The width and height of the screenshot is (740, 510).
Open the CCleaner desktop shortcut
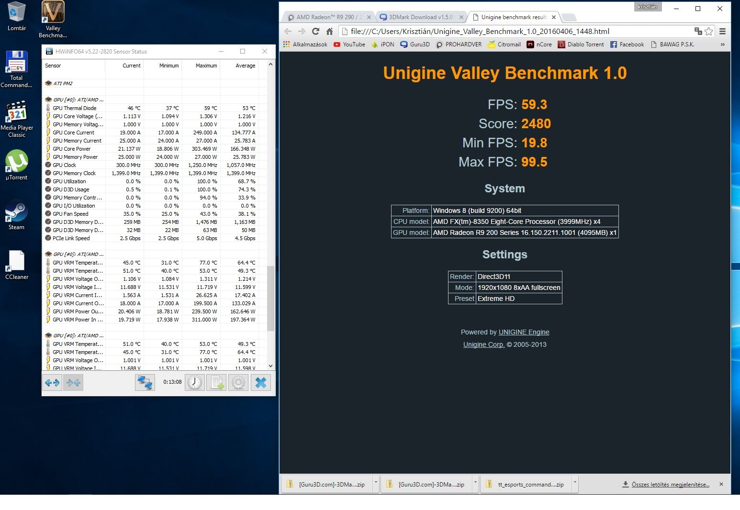tap(17, 265)
